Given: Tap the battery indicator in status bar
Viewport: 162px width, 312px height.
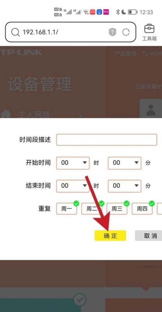Looking at the screenshot, I should 132,12.
